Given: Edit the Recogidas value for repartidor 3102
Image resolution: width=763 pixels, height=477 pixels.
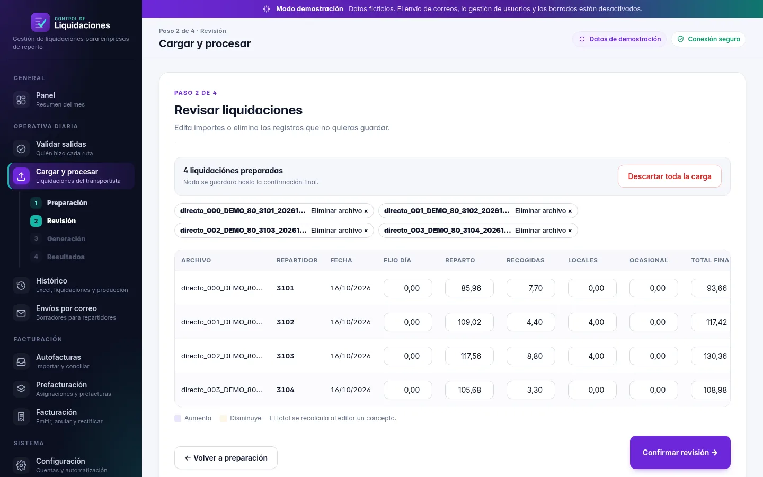Looking at the screenshot, I should [531, 322].
